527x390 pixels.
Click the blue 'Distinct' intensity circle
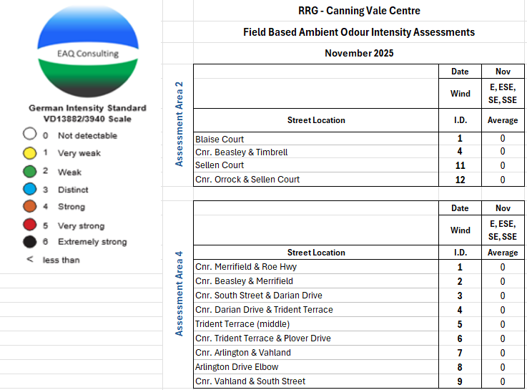pos(29,190)
